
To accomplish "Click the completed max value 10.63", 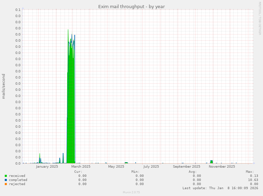I will pos(253,180).
